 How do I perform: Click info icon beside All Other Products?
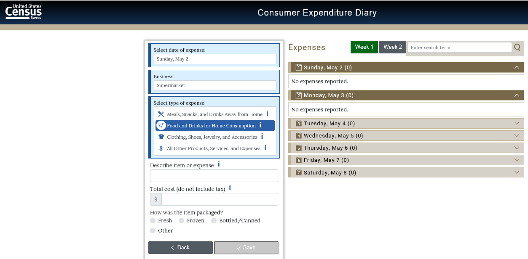pyautogui.click(x=265, y=148)
